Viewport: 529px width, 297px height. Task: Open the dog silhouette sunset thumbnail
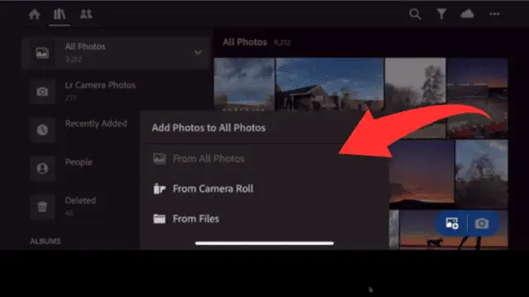(454, 230)
